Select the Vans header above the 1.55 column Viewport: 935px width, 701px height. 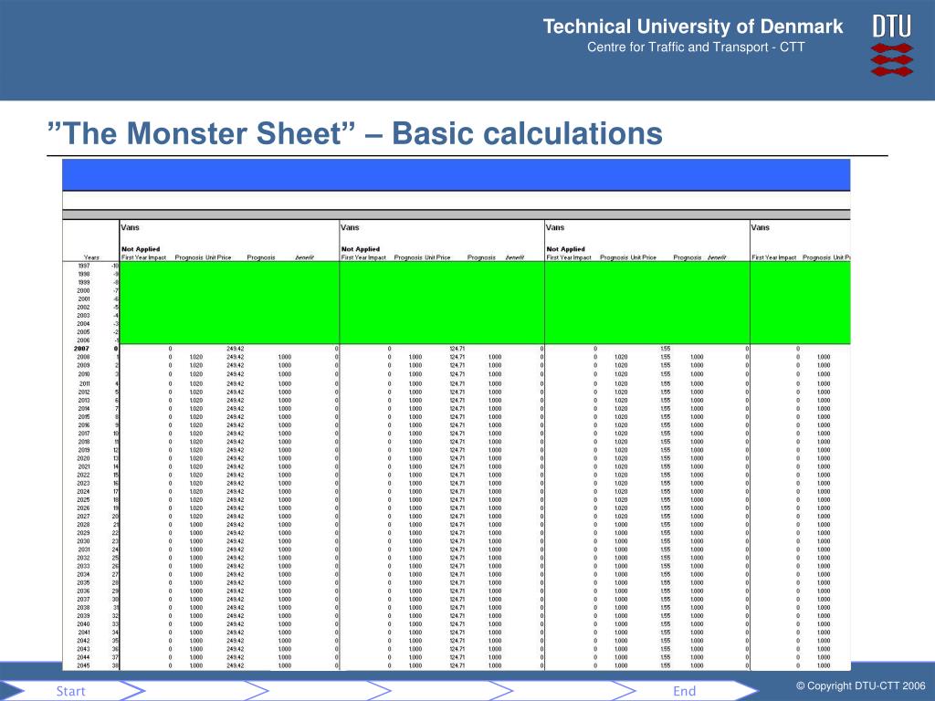point(555,227)
